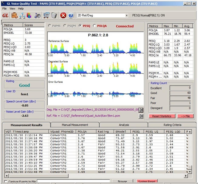Click the Rating column header in results
This screenshot has width=198, height=184.
pos(105,132)
